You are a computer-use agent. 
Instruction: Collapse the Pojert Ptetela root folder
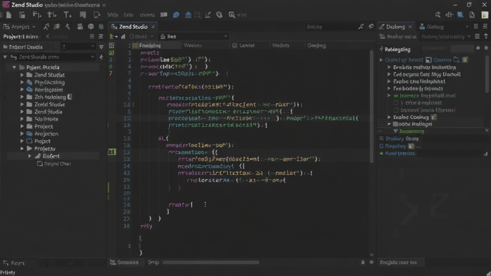click(14, 67)
